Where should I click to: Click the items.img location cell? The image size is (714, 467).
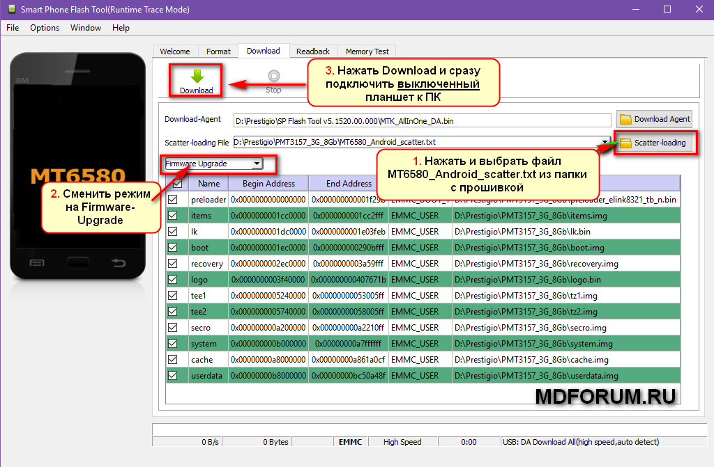coord(566,216)
